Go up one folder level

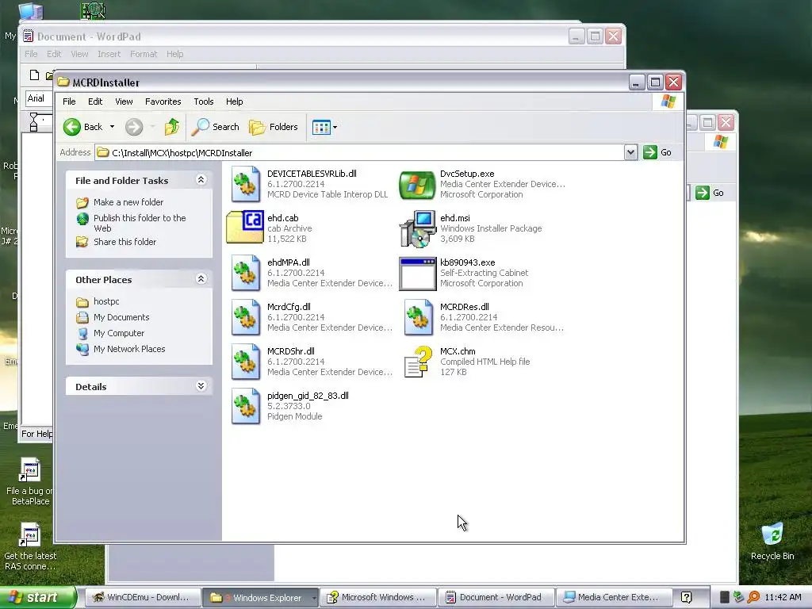(172, 127)
